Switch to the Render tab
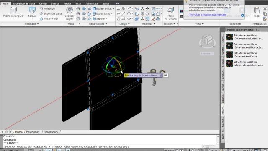The width and height of the screenshot is (268, 151). point(43,3)
